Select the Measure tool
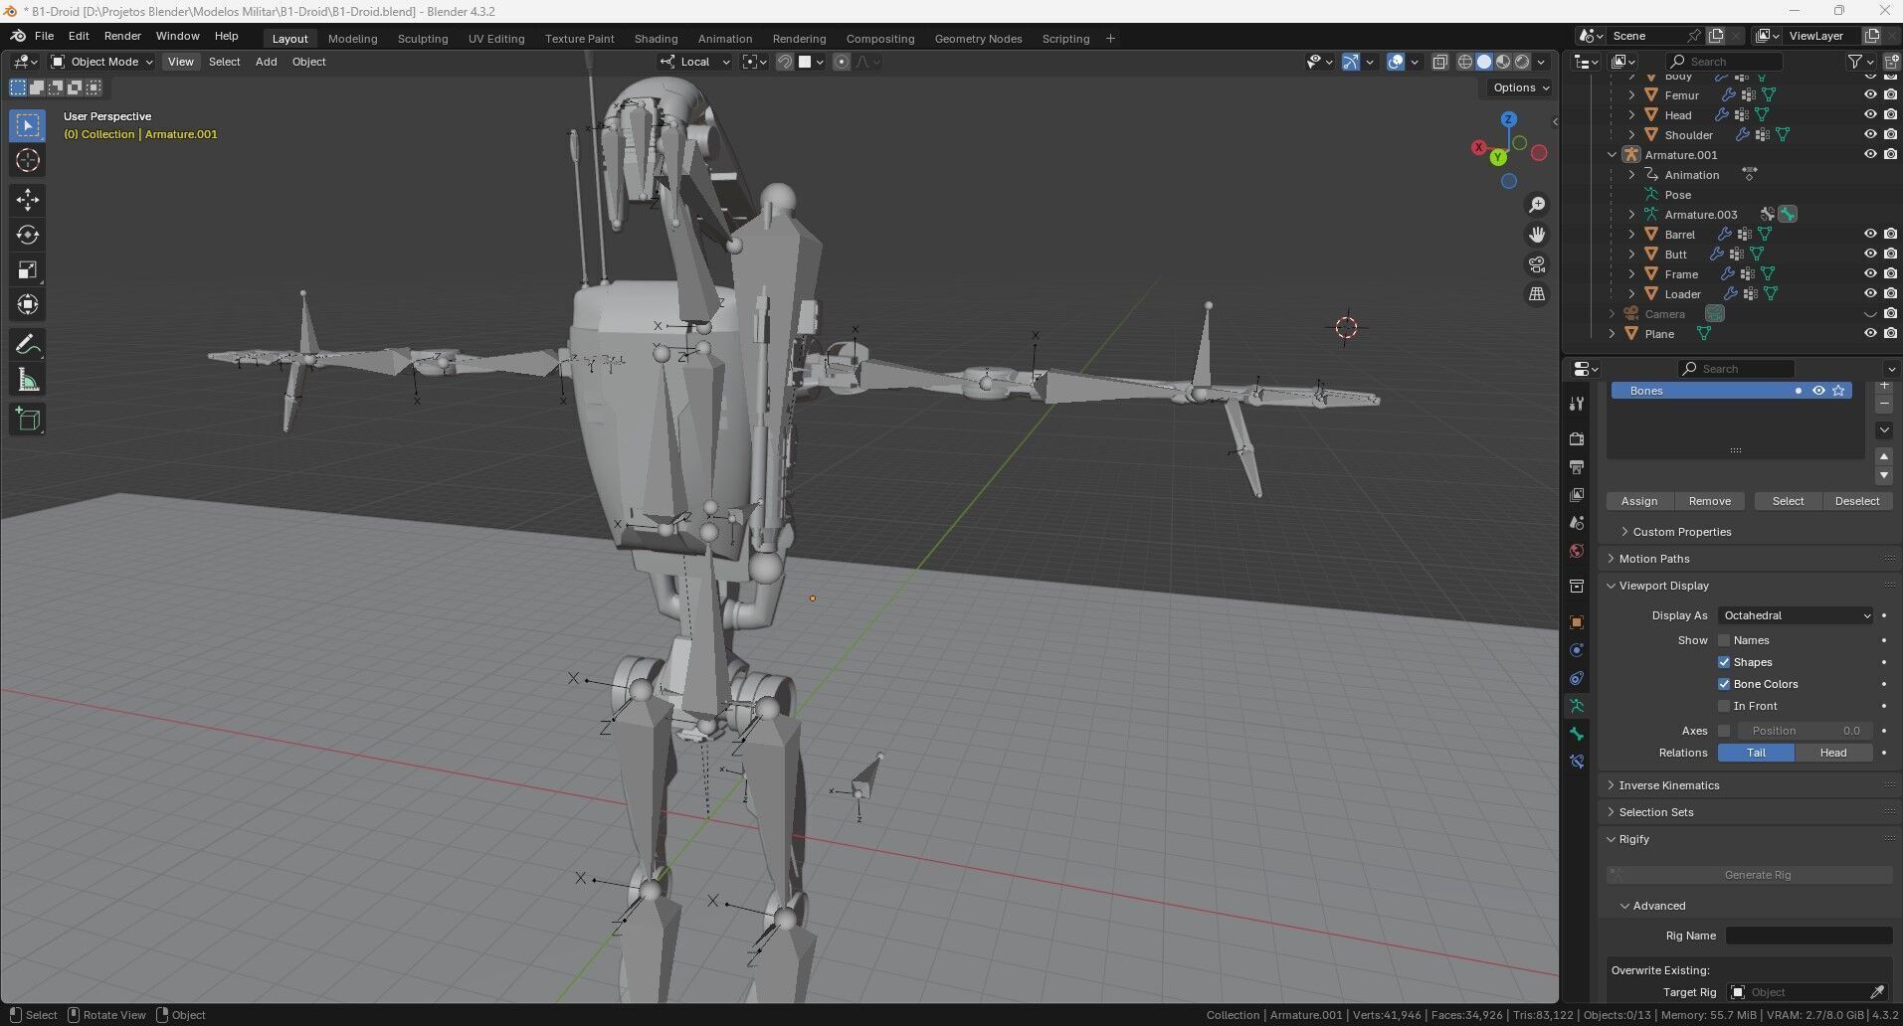1903x1026 pixels. tap(28, 380)
